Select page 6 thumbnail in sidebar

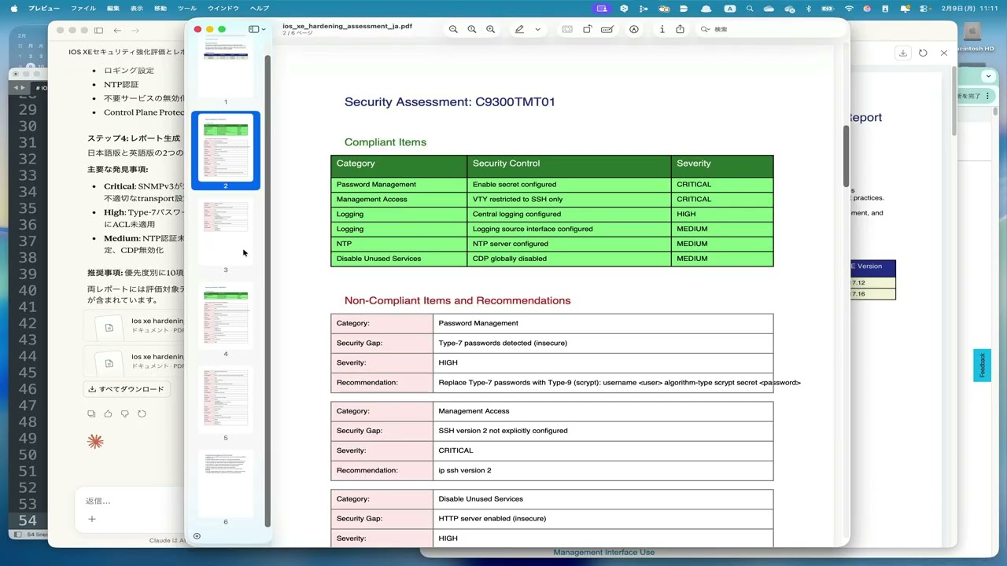click(x=226, y=483)
